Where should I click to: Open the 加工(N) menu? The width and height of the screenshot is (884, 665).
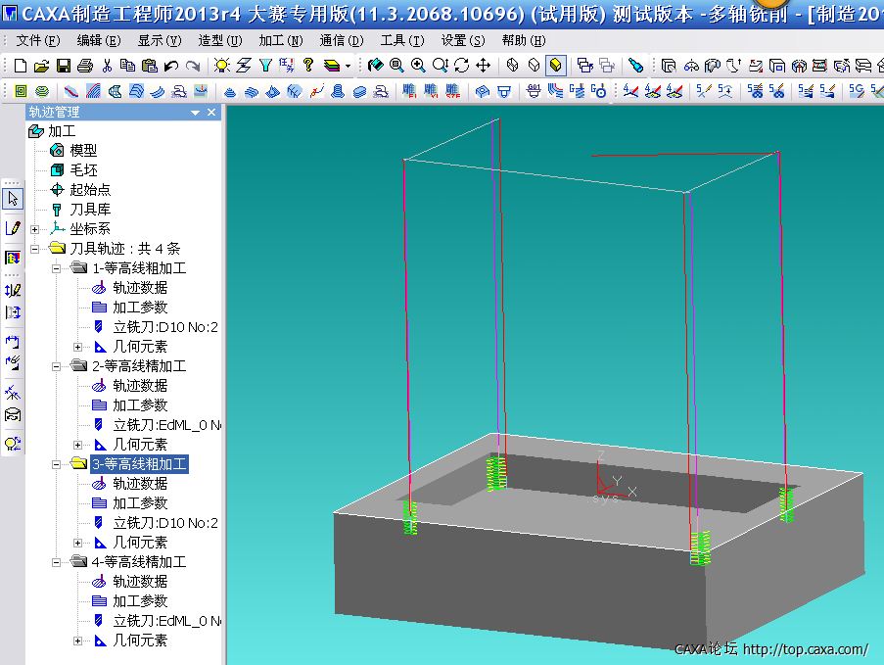click(280, 40)
